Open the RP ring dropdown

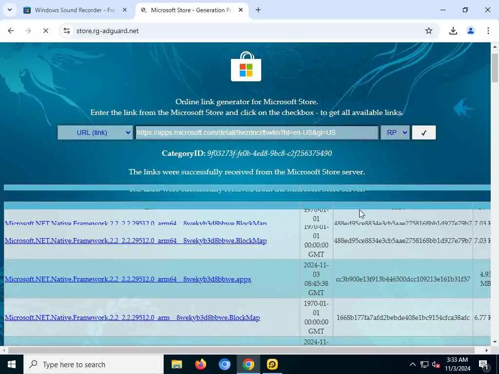pyautogui.click(x=395, y=132)
